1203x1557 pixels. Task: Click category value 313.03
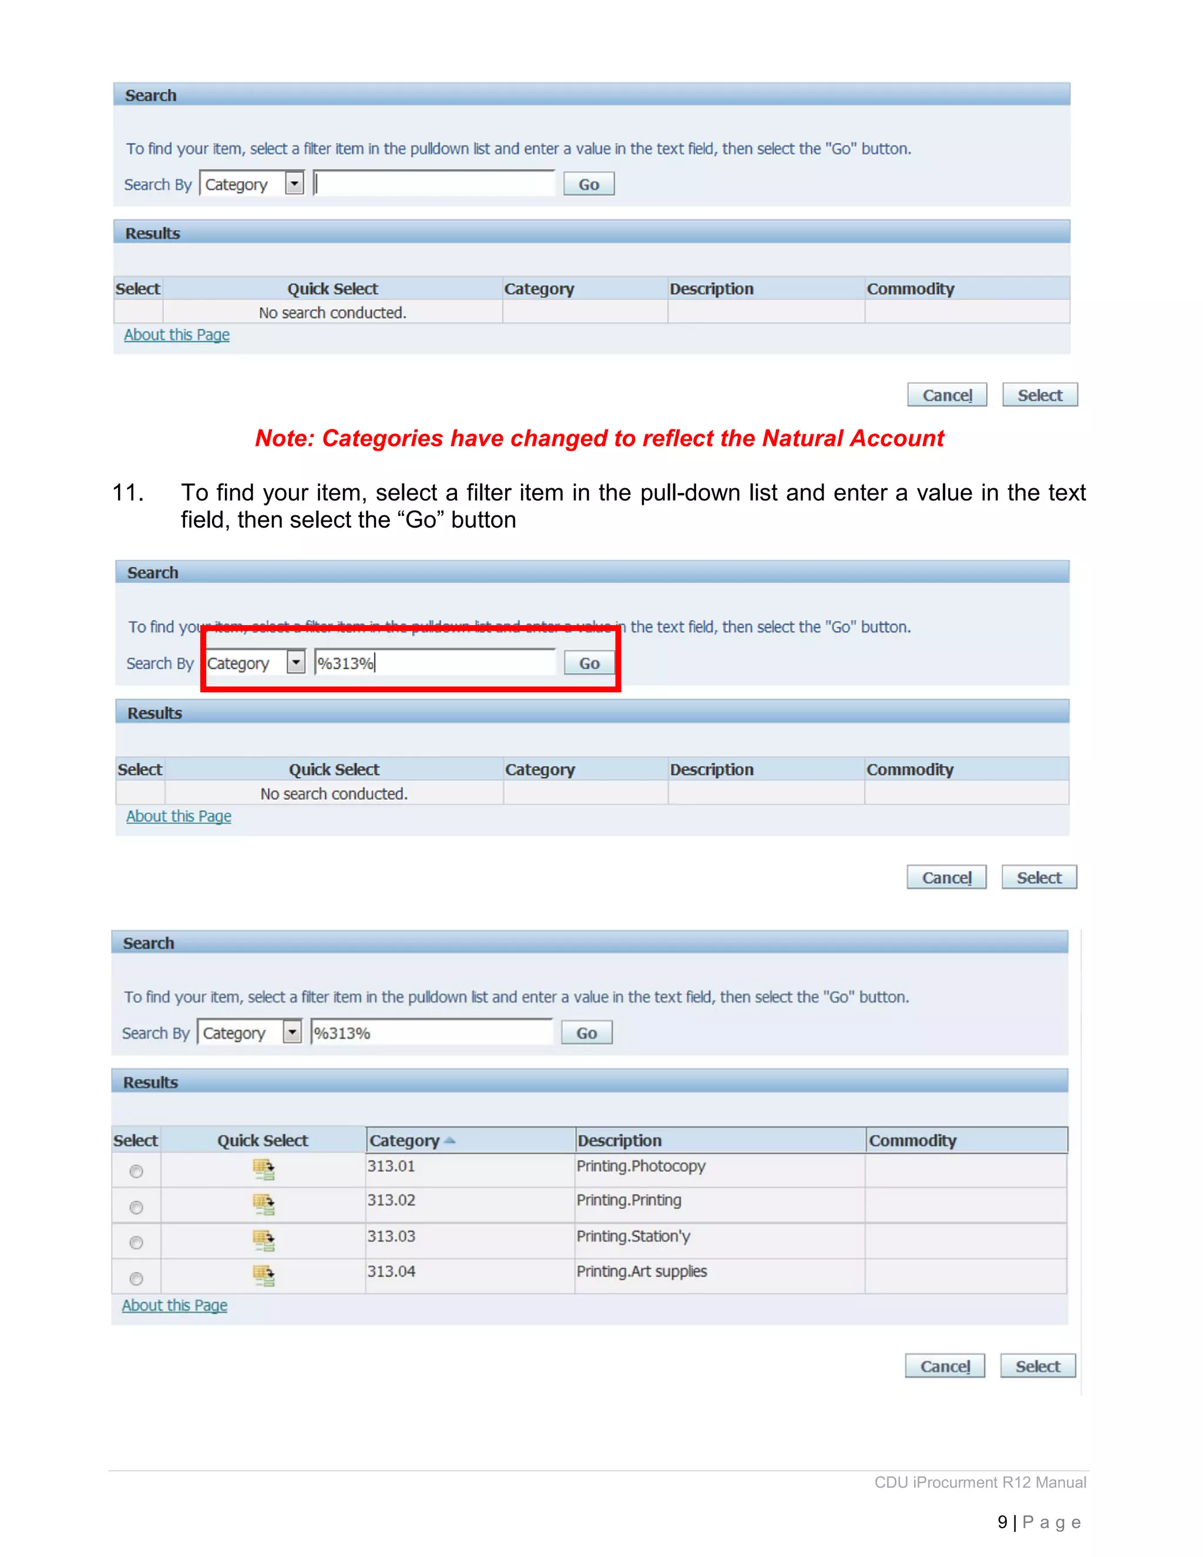click(391, 1236)
